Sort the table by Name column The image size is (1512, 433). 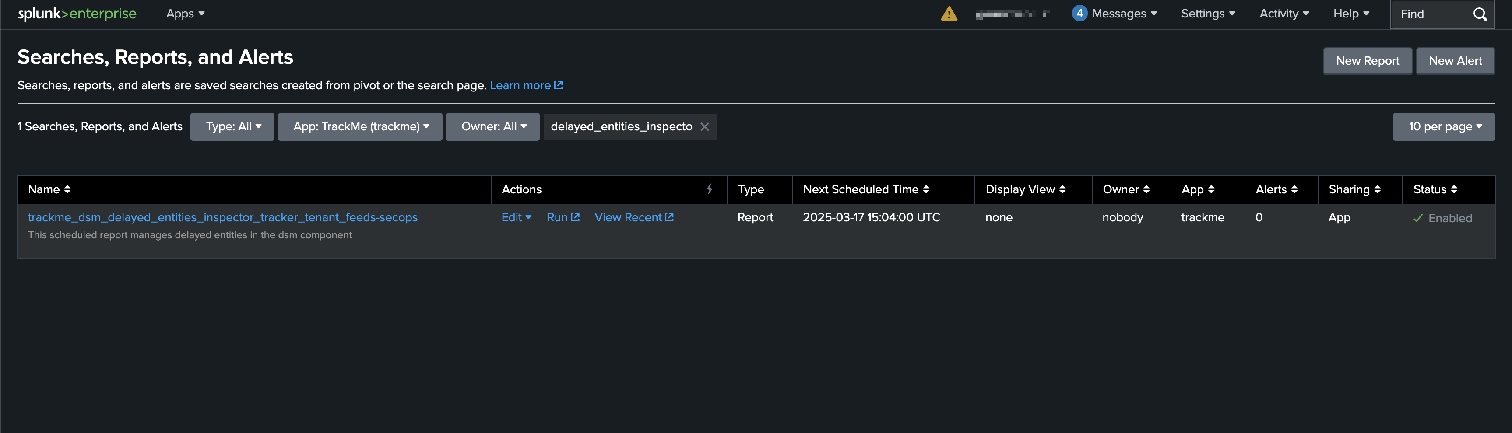(49, 189)
